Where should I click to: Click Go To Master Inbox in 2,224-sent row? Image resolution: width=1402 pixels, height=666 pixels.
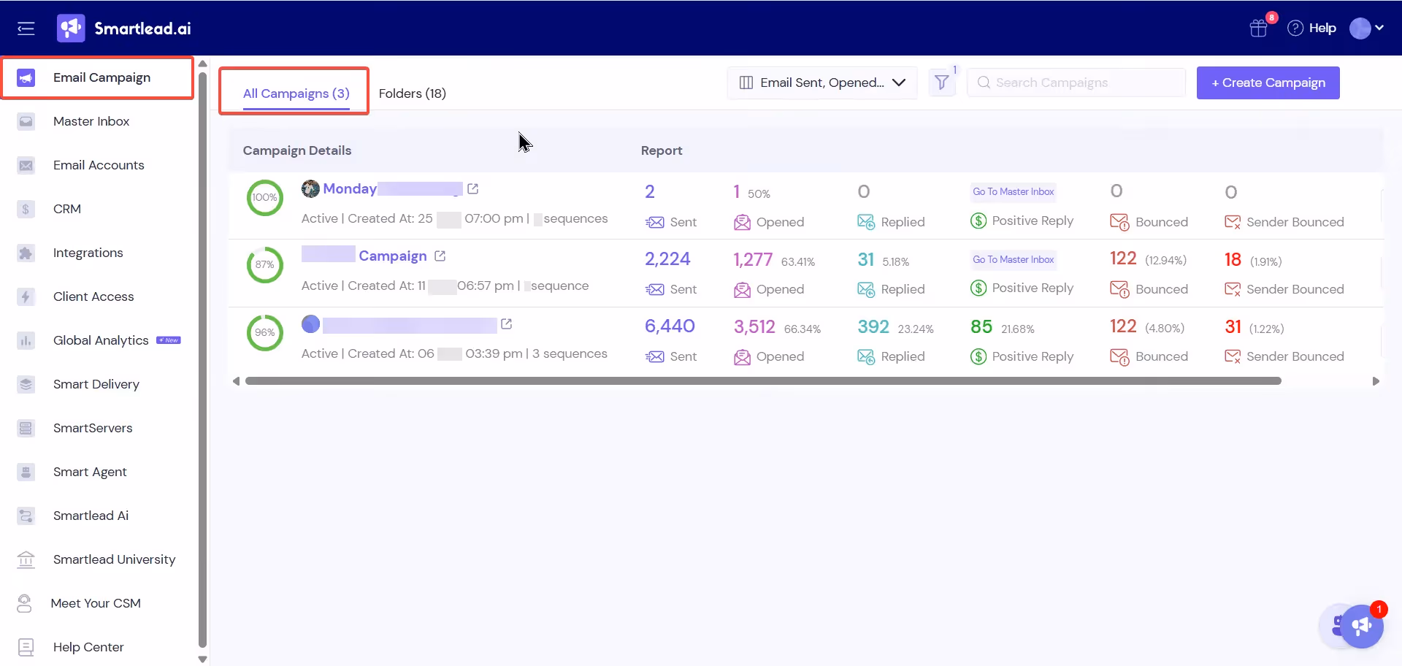pos(1013,259)
